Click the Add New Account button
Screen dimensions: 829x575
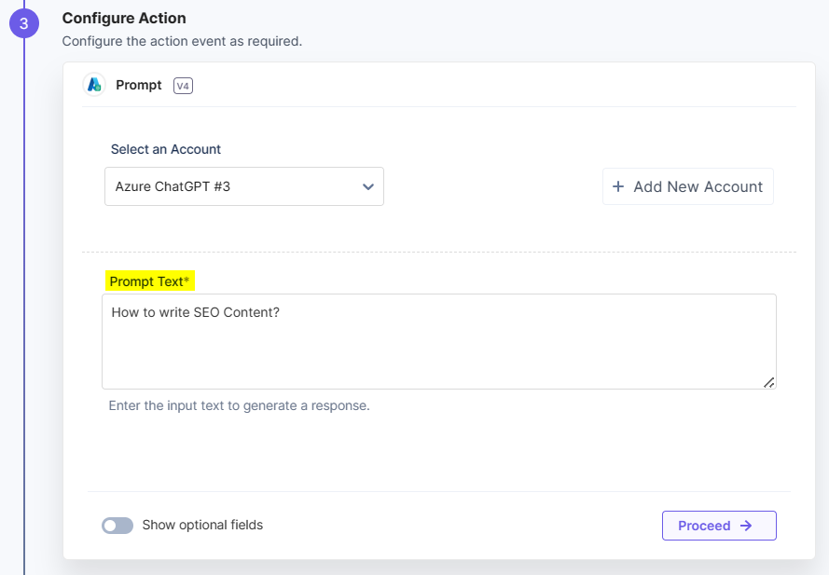688,186
